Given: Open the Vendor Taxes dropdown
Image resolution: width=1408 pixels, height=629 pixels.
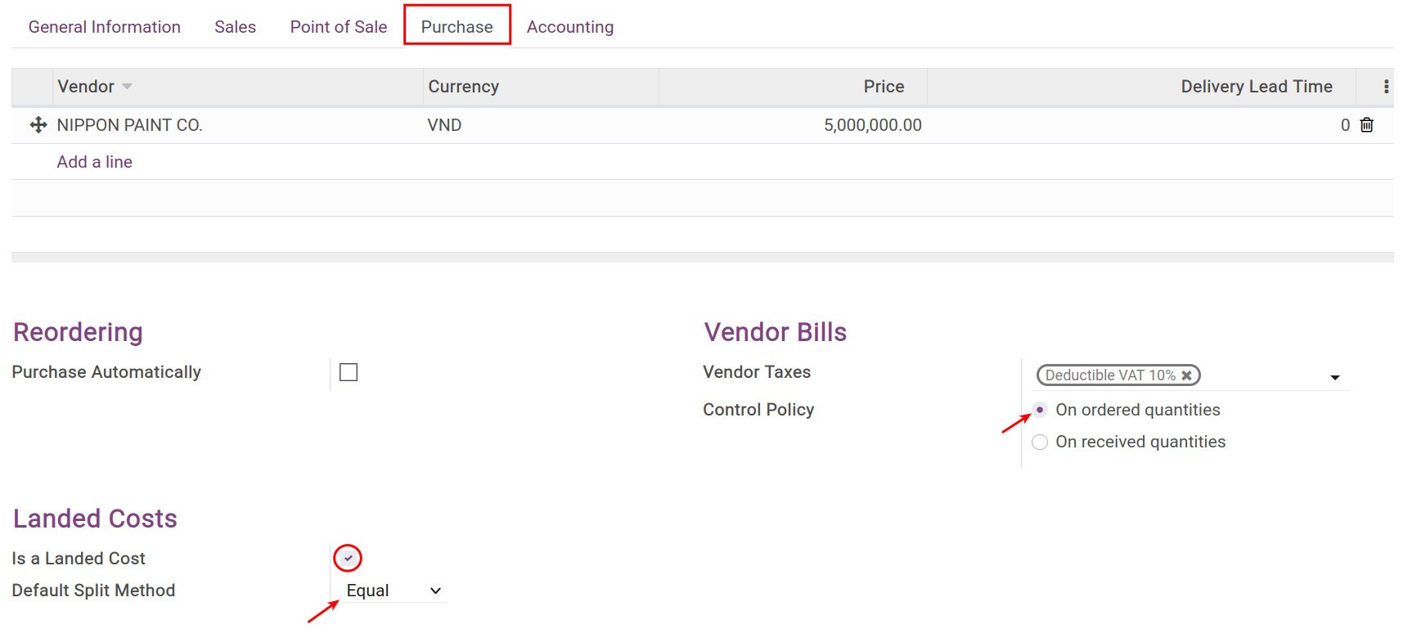Looking at the screenshot, I should pos(1334,376).
